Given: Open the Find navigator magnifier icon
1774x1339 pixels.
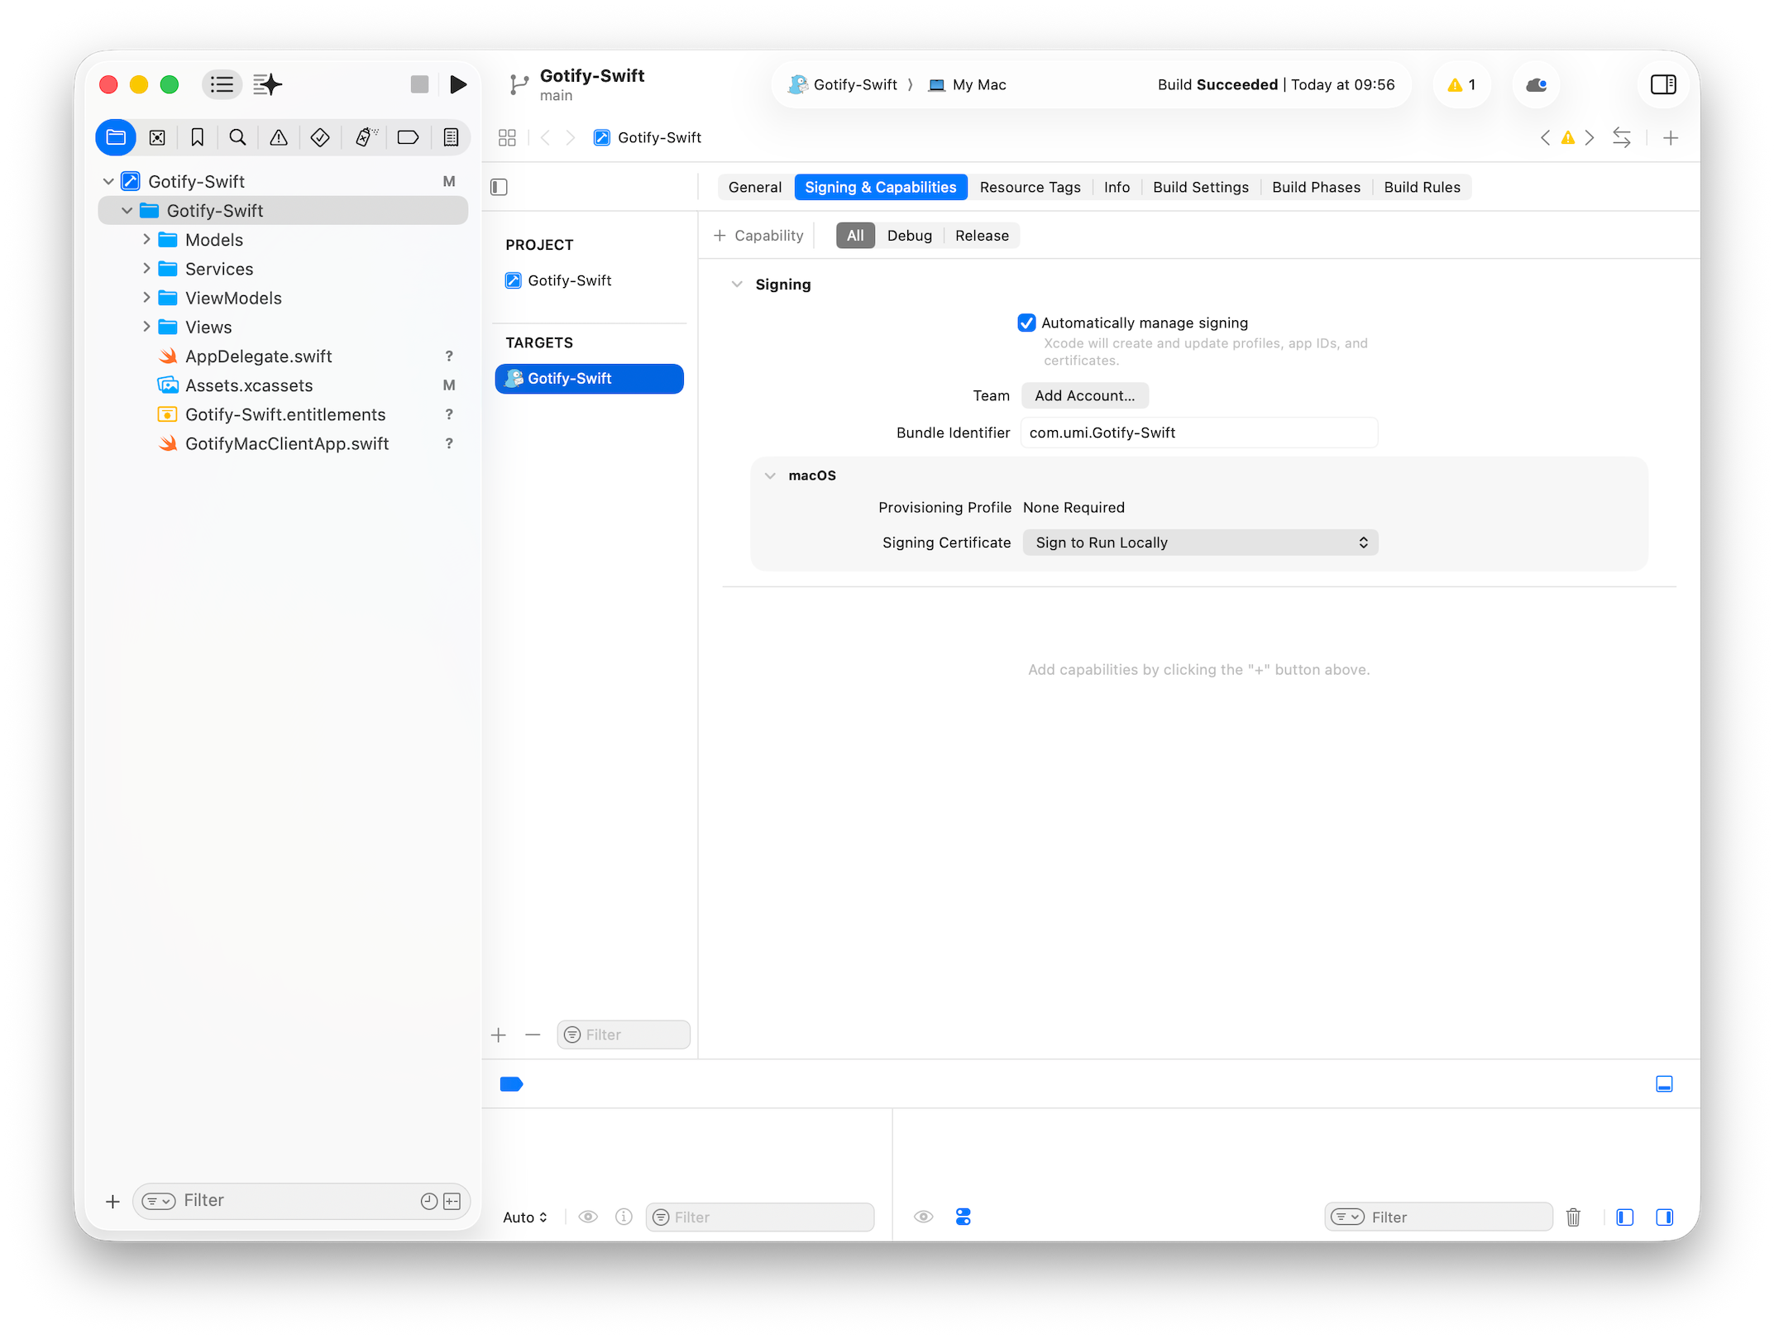Looking at the screenshot, I should coord(237,137).
